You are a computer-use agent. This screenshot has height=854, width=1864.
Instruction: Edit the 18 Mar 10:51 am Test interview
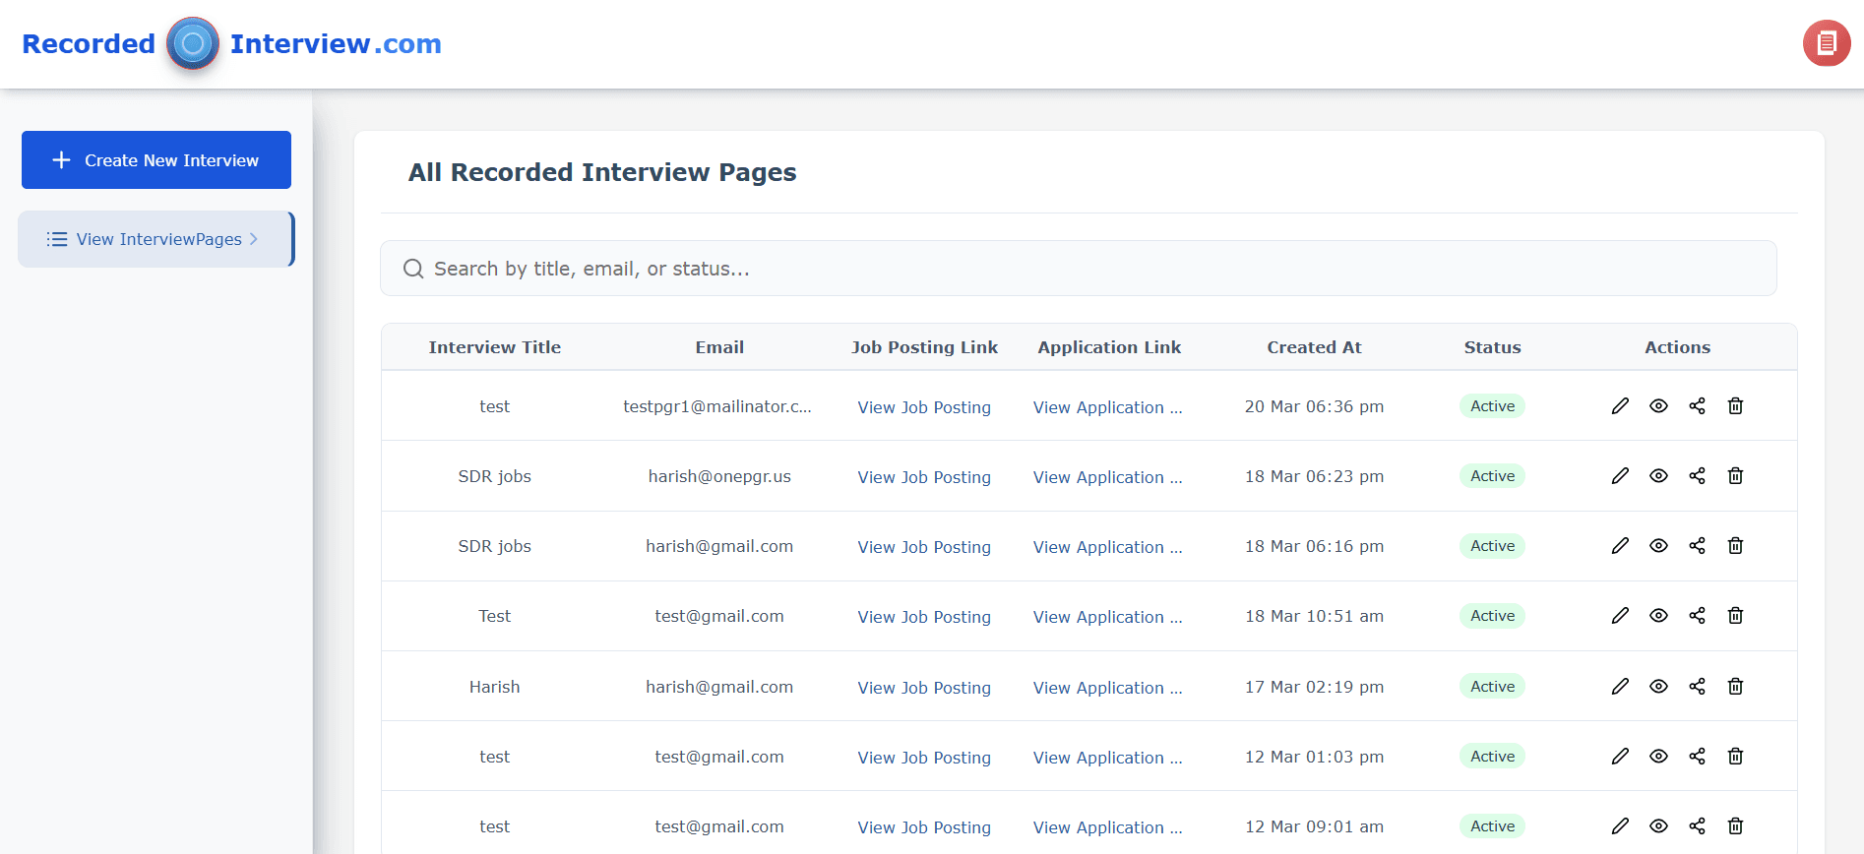[1620, 616]
